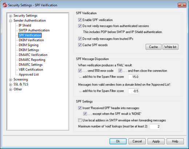The width and height of the screenshot is (189, 149).
Task: Open the VBR Certification page
Action: pos(31,69)
